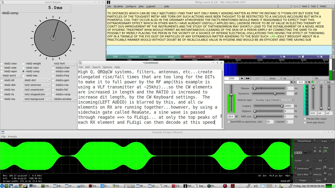Click the Tx double-arrow macro button
335x188 pixels.
click(x=282, y=57)
